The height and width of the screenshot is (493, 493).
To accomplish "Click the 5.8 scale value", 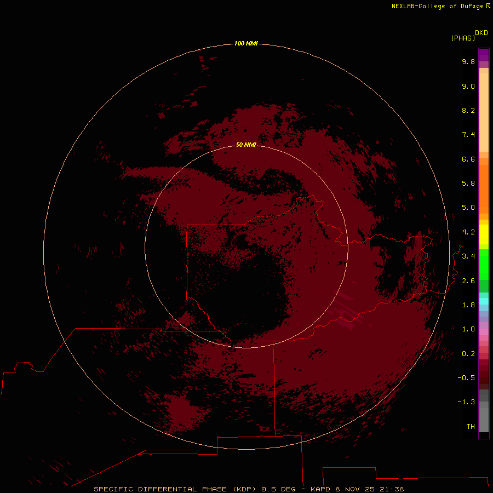I will (x=468, y=184).
